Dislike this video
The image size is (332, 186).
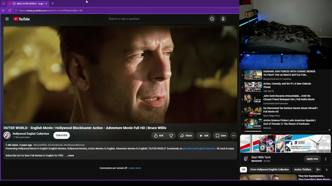tap(171, 136)
